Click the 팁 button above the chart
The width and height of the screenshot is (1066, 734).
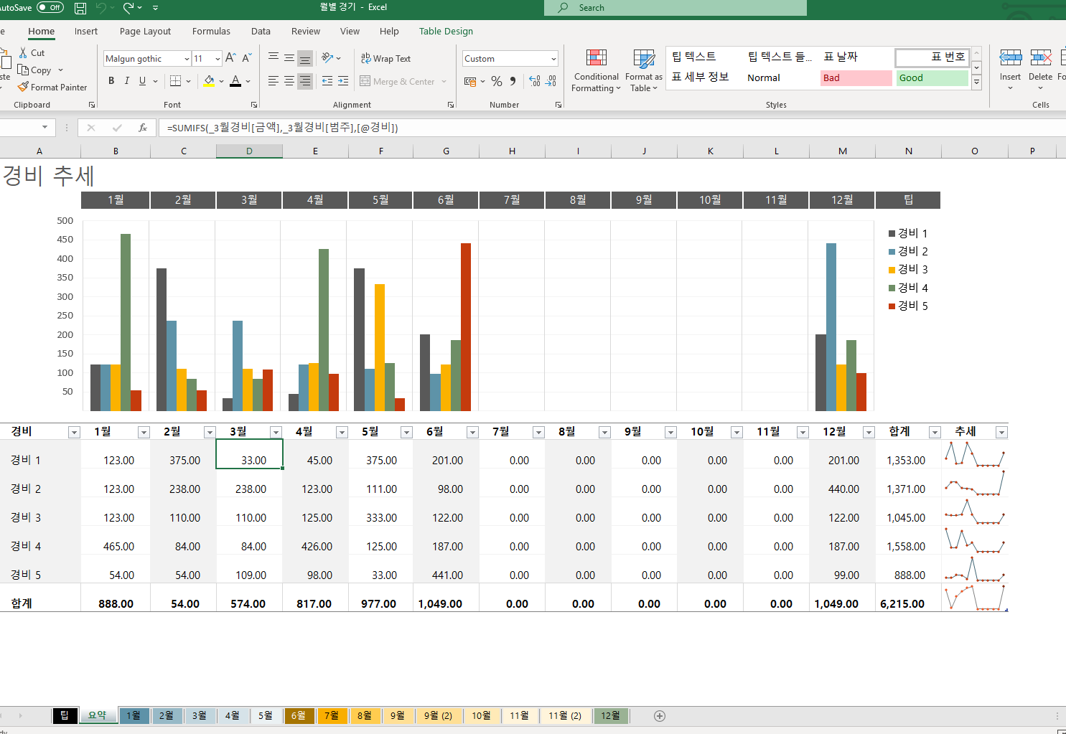tap(908, 200)
